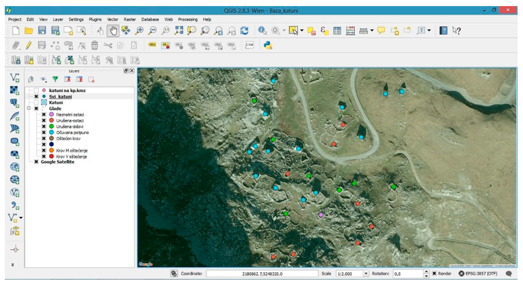Click the Očuvana potpuno cyan color swatch
Image resolution: width=523 pixels, height=285 pixels.
point(52,132)
